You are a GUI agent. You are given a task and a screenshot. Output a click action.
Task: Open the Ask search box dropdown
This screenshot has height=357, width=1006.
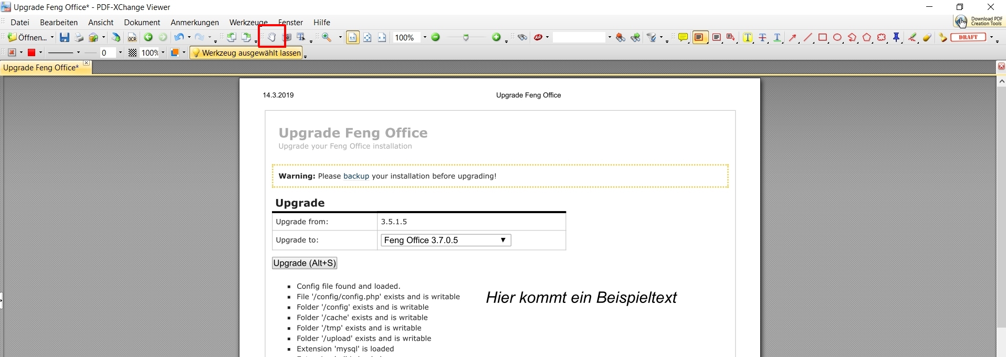click(610, 37)
